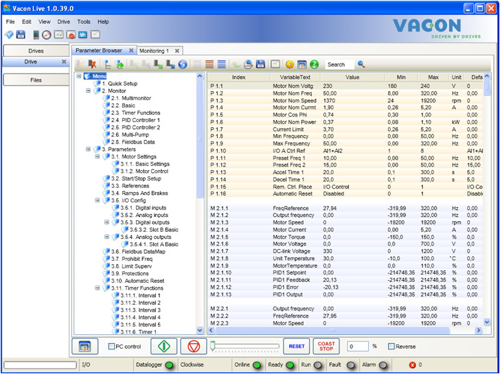Click the percent value input field
The image size is (500, 374).
coord(357,347)
